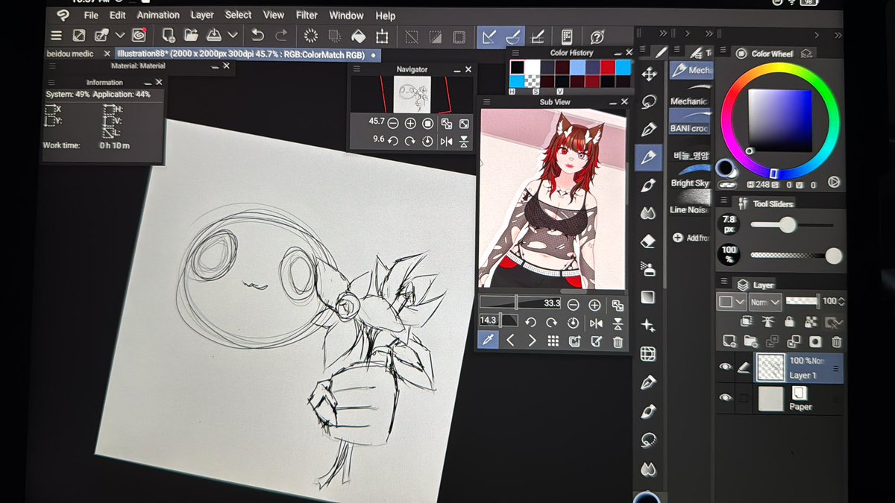Zoom in in the Navigator panel
This screenshot has width=895, height=503.
point(410,122)
